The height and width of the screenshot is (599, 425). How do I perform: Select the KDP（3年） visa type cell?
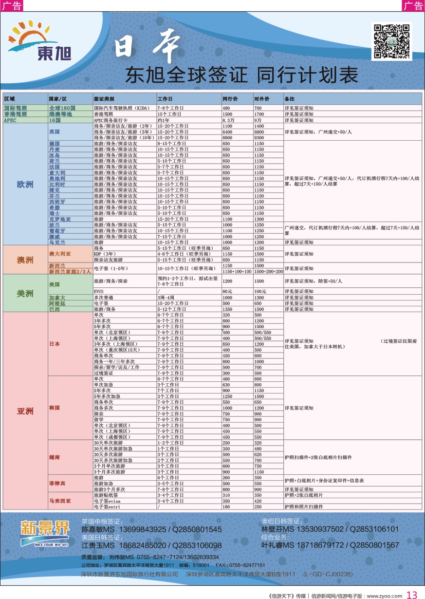[x=125, y=254]
